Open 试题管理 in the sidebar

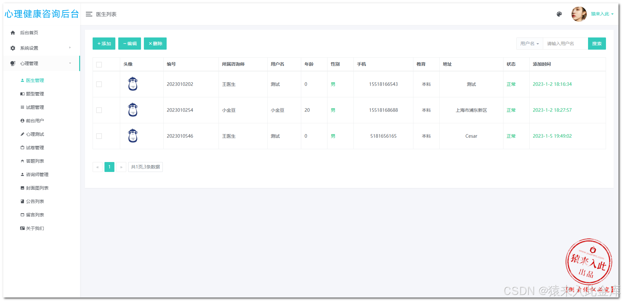(x=35, y=107)
